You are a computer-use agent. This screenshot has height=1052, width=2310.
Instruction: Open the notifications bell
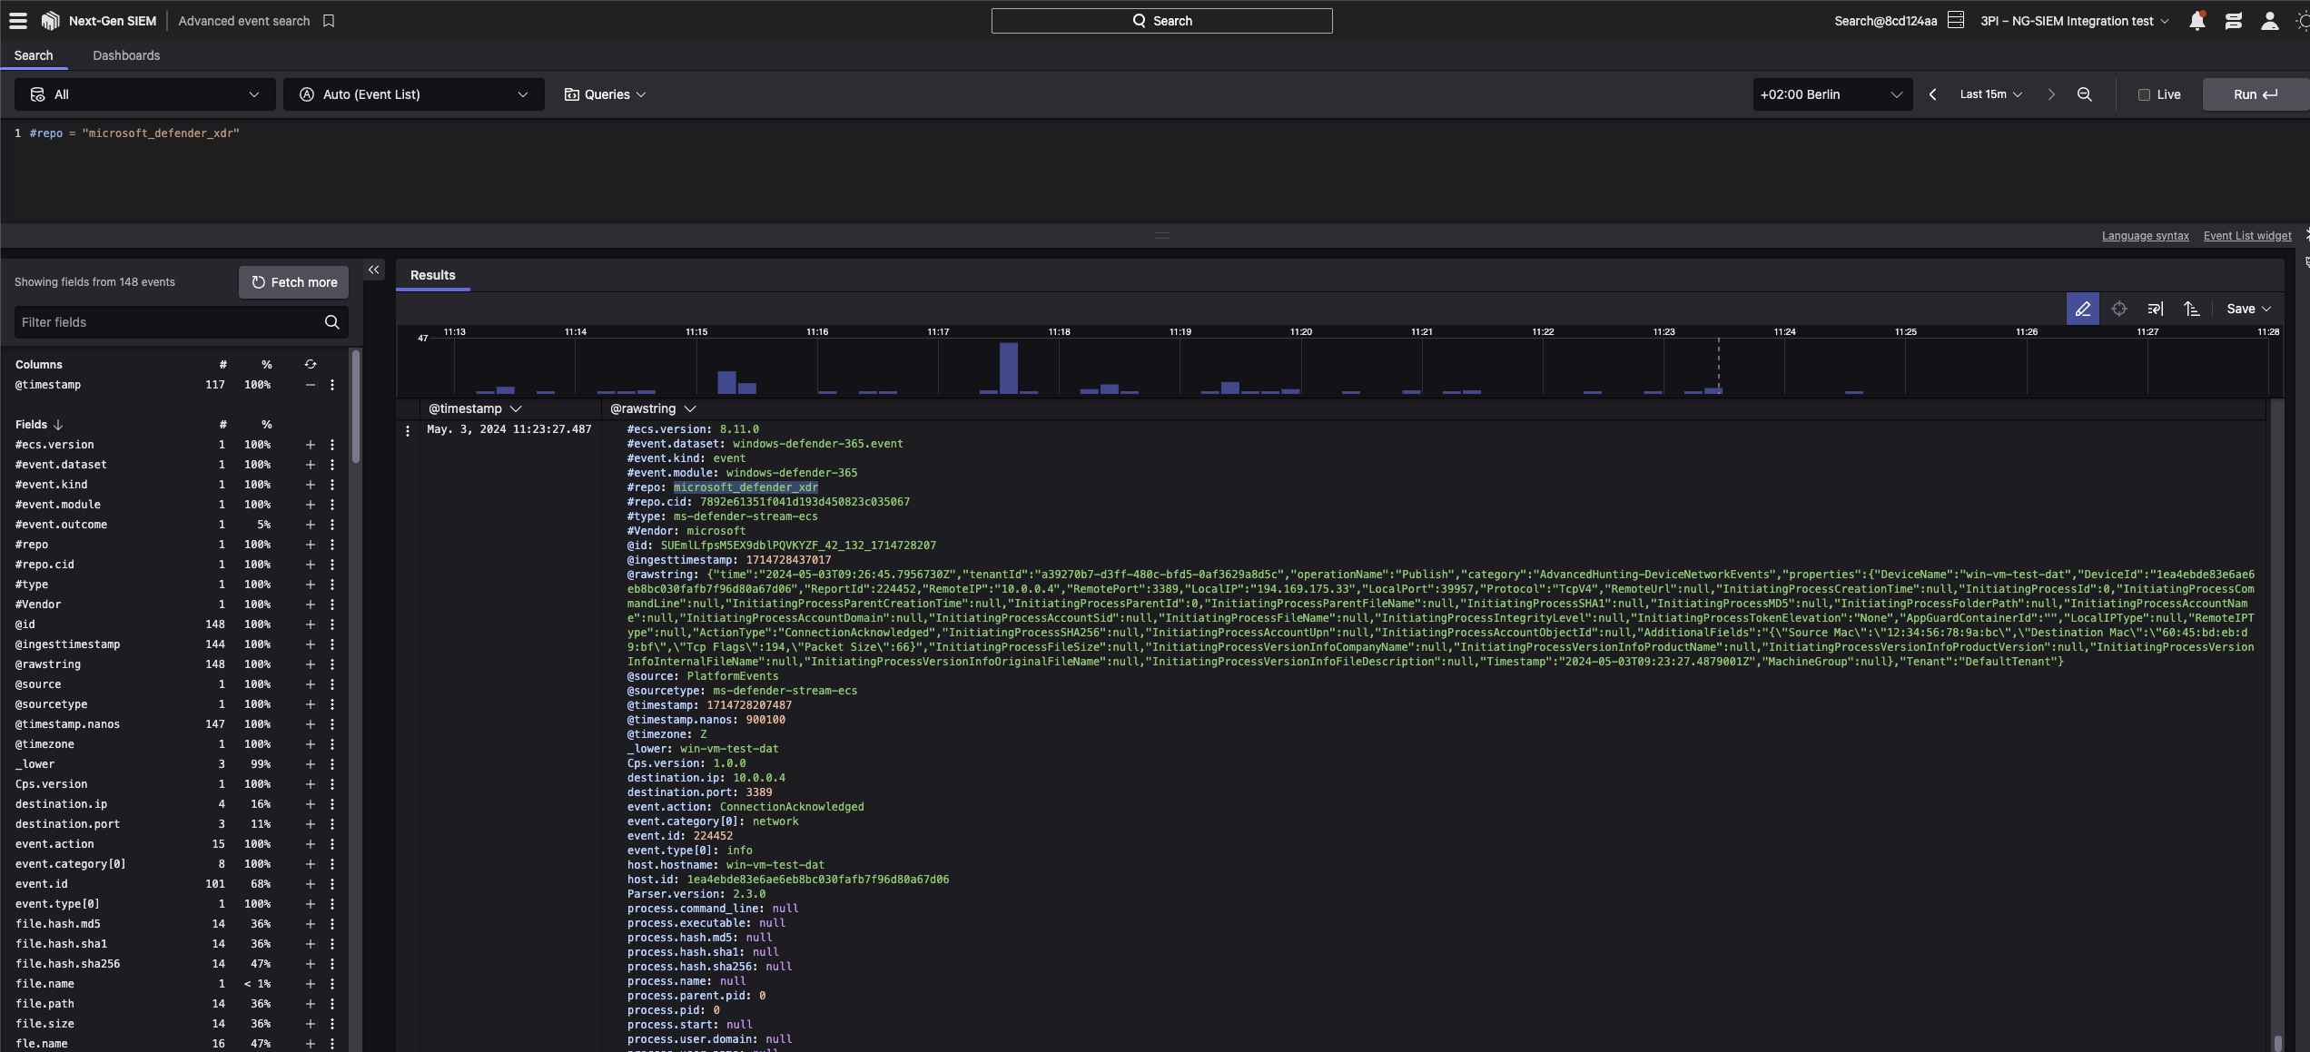click(2196, 21)
